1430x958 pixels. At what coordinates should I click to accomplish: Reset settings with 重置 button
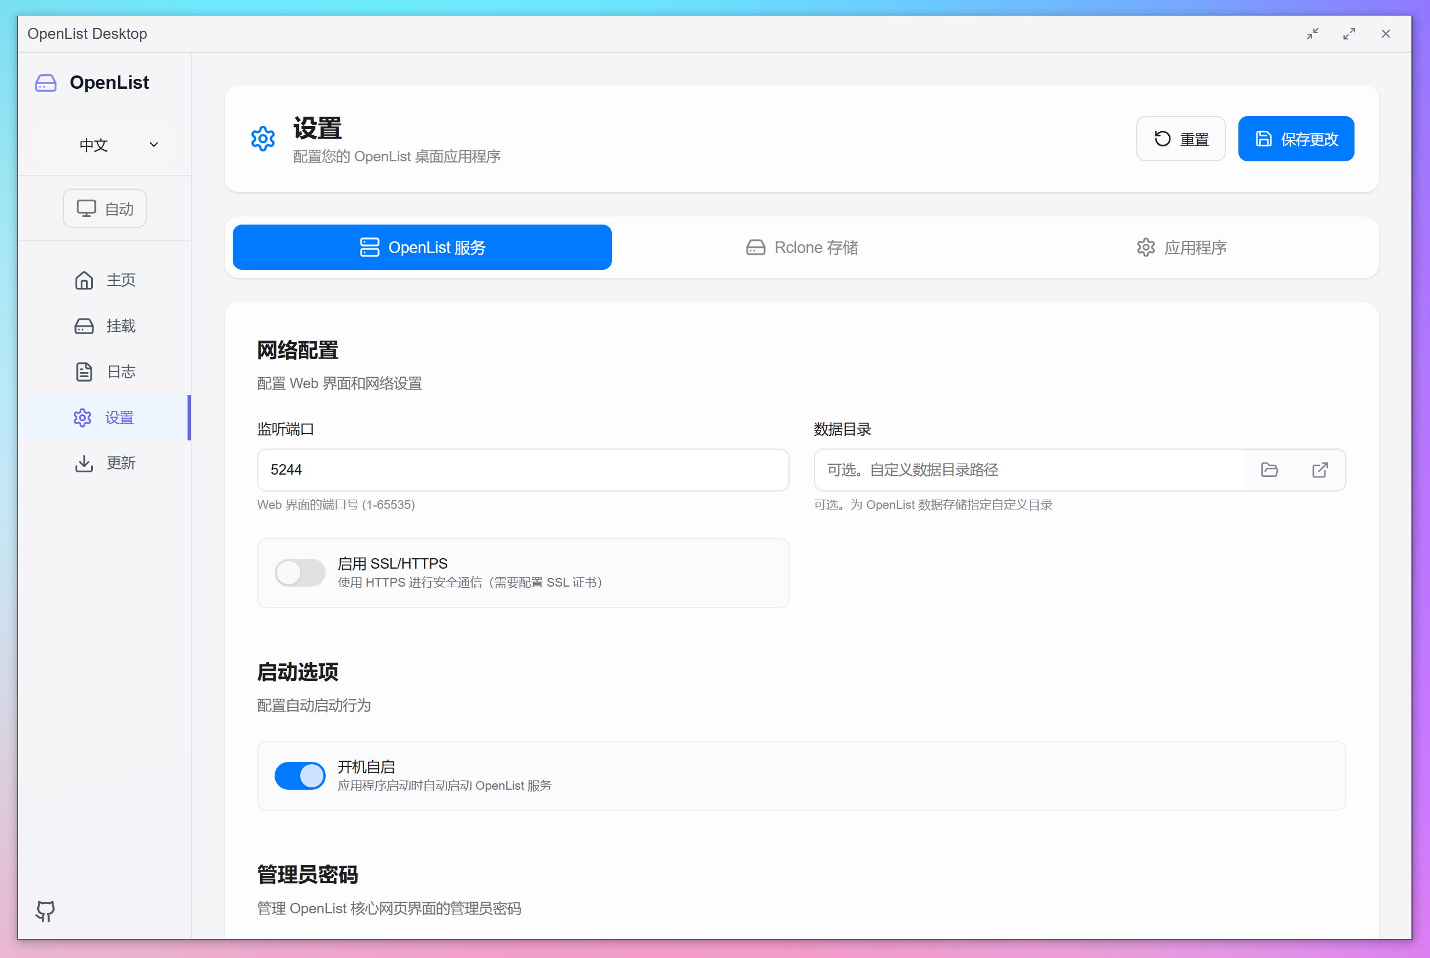tap(1180, 139)
